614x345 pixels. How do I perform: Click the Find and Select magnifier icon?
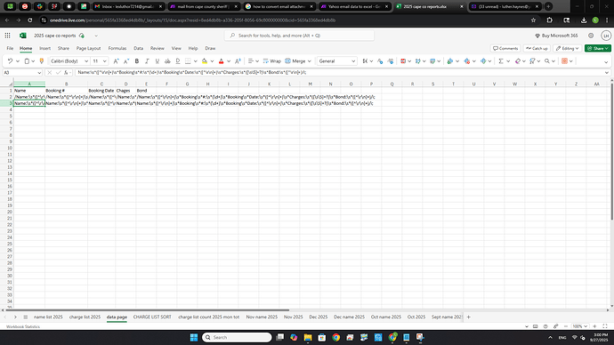tap(547, 61)
